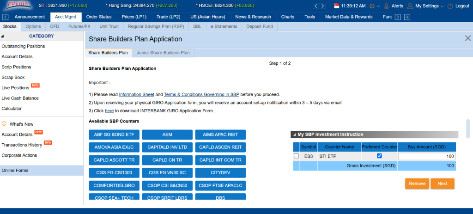Viewport: 473px width, 214px height.
Task: Open the Announcement tab
Action: pos(30,17)
